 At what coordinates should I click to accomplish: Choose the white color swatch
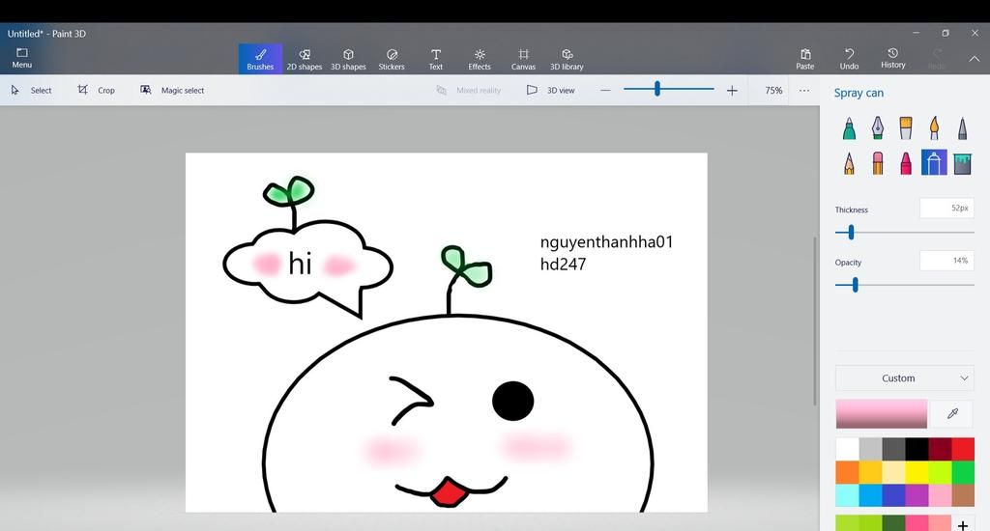tap(847, 449)
